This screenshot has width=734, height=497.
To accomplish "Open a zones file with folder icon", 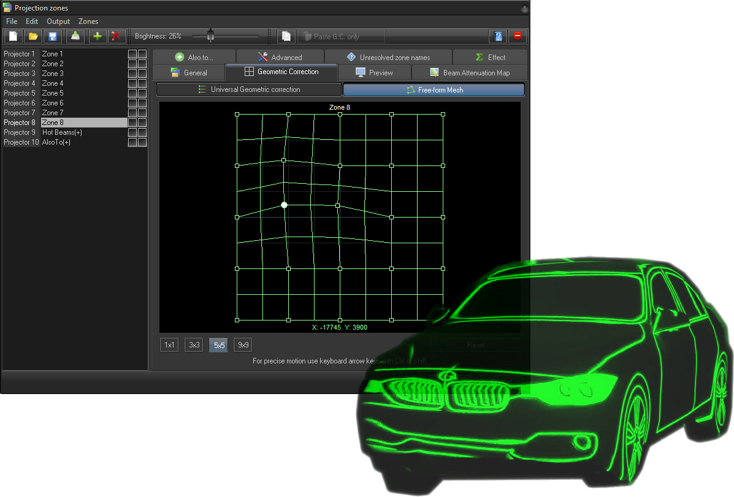I will pos(32,37).
